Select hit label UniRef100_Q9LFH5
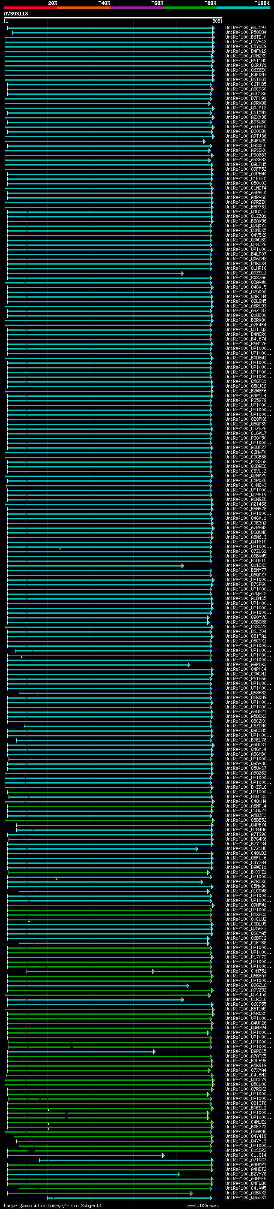This screenshot has height=1209, width=274. pos(245,164)
